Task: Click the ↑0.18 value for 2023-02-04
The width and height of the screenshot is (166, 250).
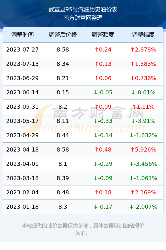Action: (103, 192)
